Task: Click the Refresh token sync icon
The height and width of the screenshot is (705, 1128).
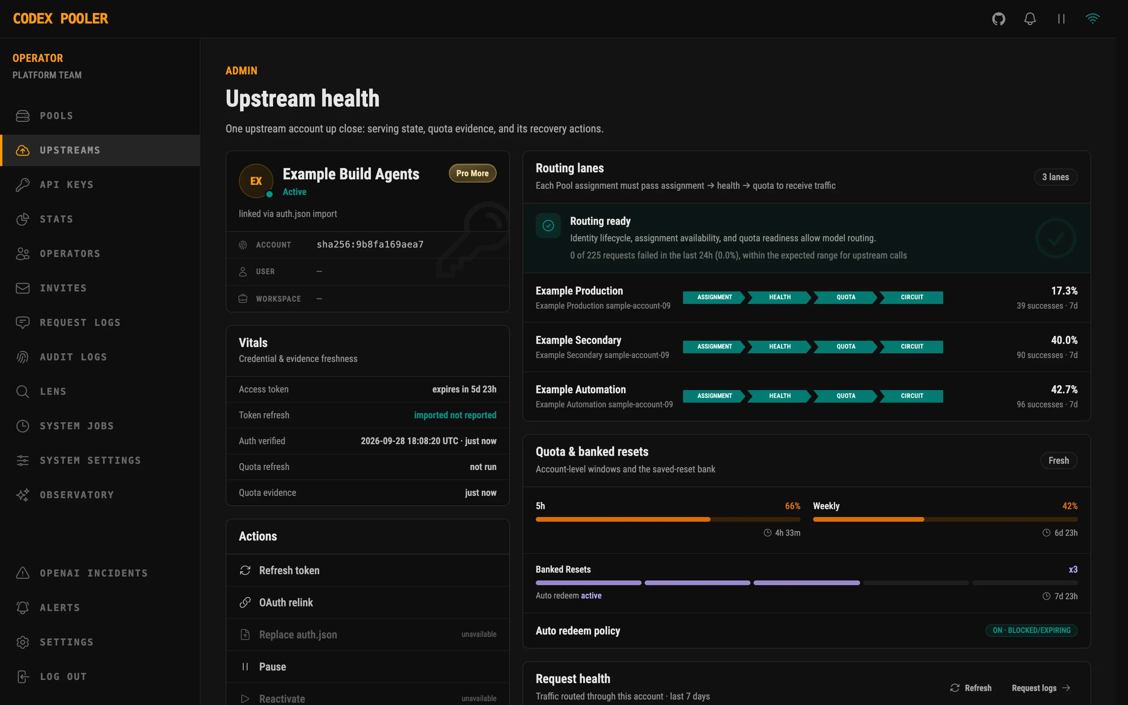Action: (245, 570)
